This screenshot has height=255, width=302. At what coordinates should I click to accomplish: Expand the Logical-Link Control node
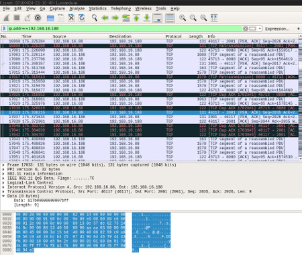coord(3,183)
